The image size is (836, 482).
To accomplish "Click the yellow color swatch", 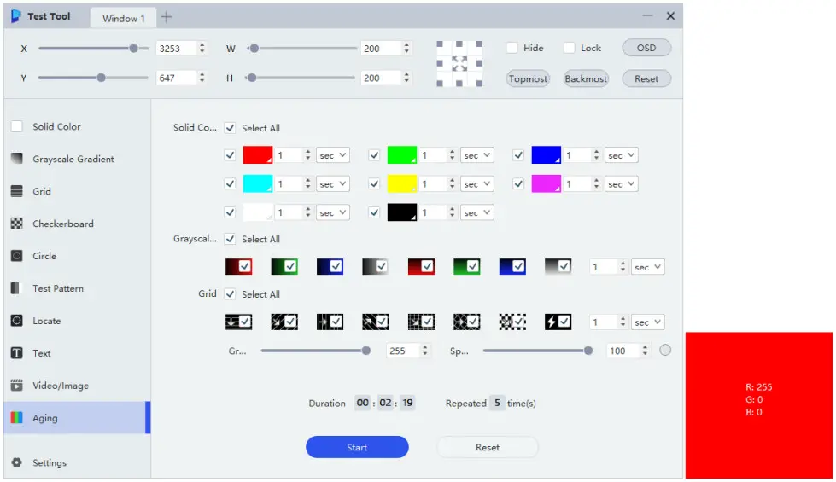I will [x=402, y=183].
